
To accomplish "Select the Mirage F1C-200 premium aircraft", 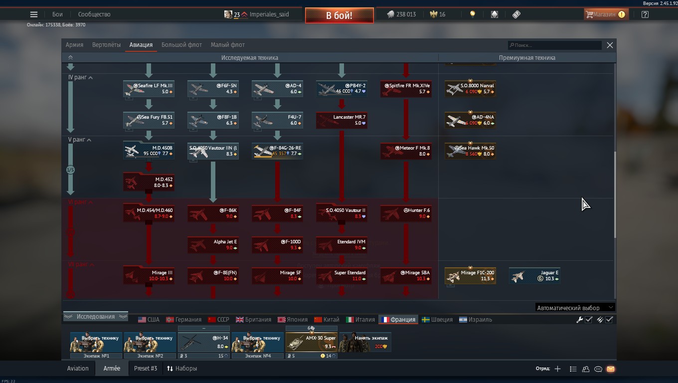I will coord(470,276).
